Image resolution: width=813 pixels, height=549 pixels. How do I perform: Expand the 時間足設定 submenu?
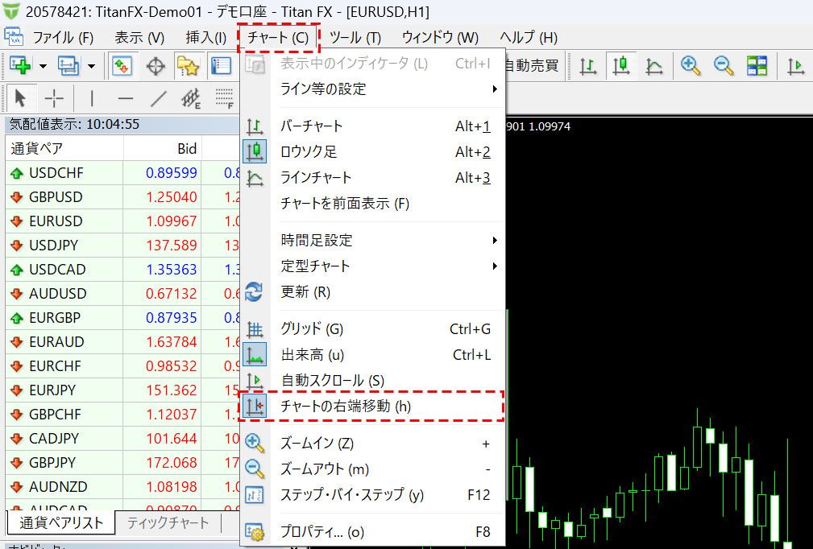(x=316, y=240)
